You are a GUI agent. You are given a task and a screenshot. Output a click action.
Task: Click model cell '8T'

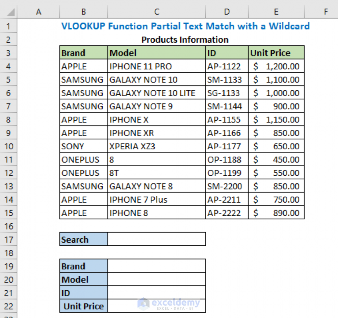tap(157, 173)
